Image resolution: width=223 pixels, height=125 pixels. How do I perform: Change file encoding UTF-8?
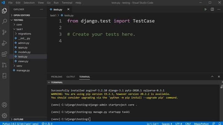179,124
